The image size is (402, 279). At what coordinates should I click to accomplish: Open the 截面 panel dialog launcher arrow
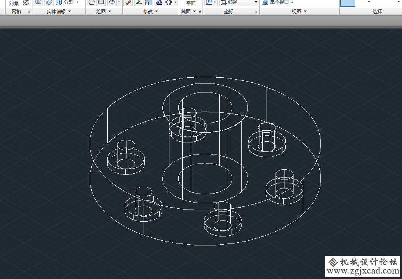(200, 12)
